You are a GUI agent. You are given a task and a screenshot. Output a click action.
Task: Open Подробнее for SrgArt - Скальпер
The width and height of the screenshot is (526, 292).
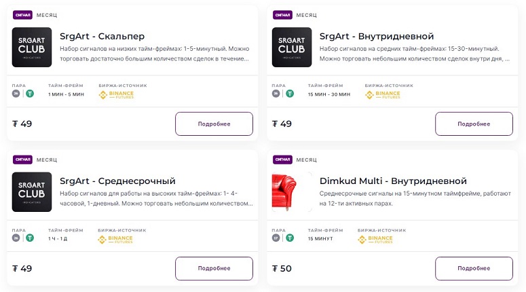pos(214,124)
